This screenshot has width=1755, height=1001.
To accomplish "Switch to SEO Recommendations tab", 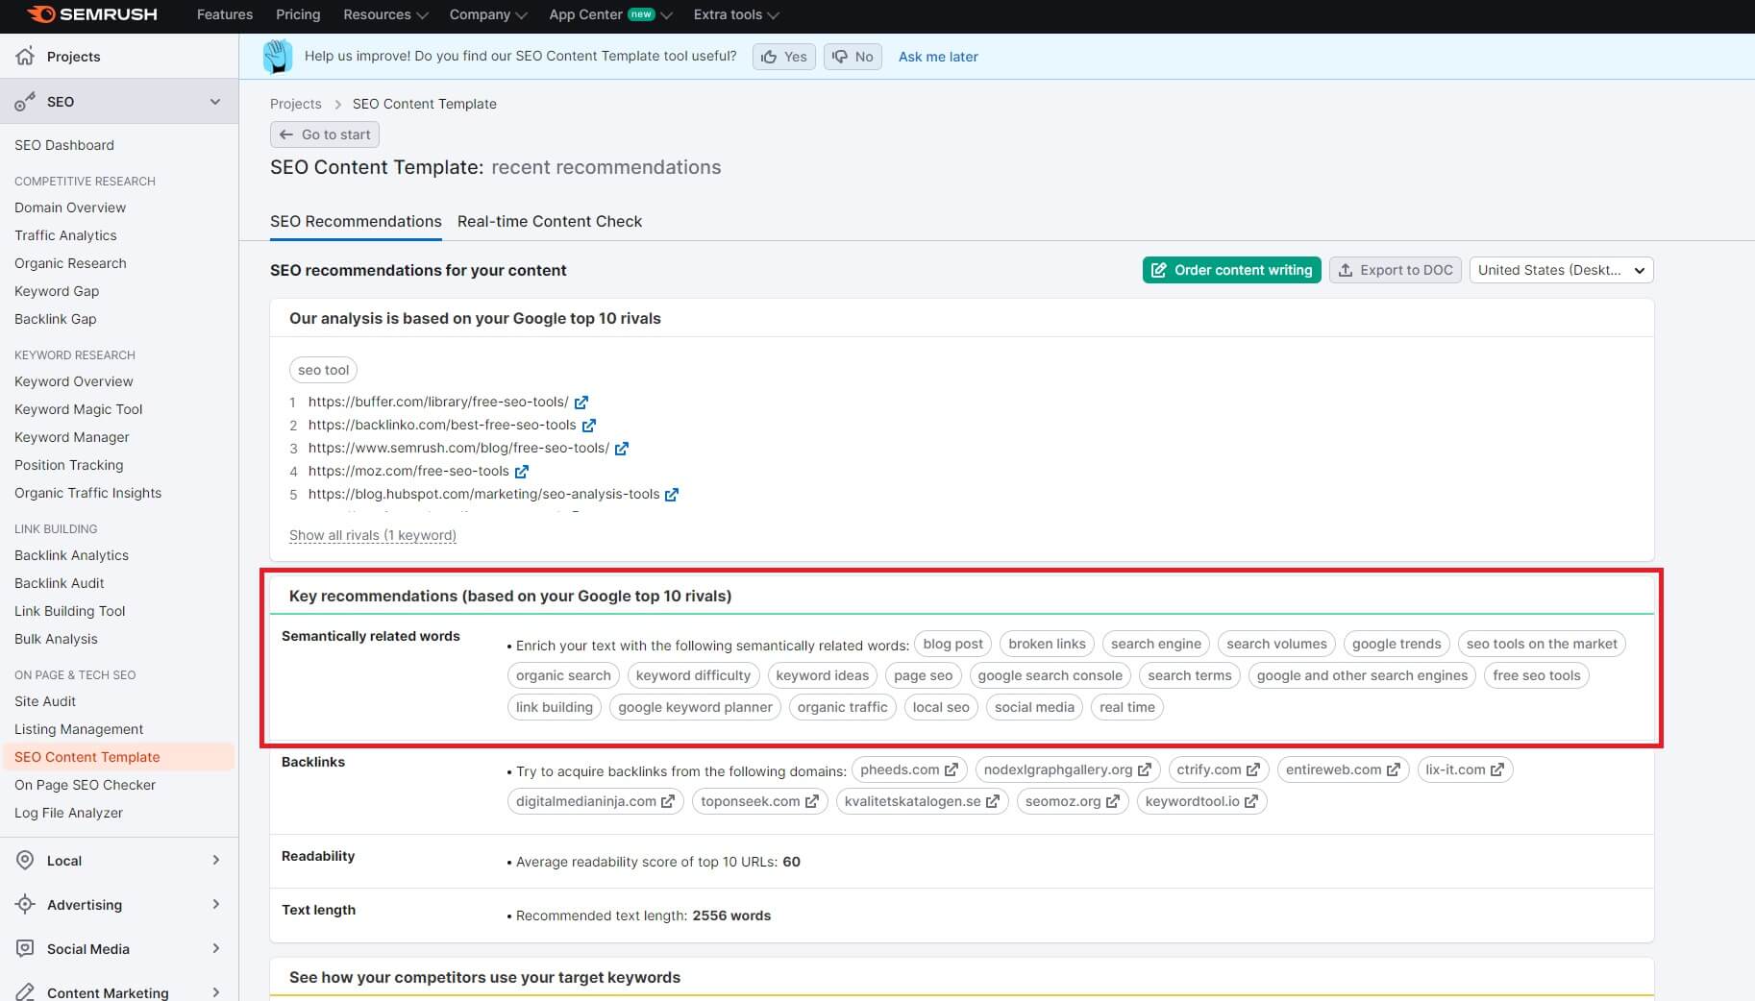I will click(356, 221).
